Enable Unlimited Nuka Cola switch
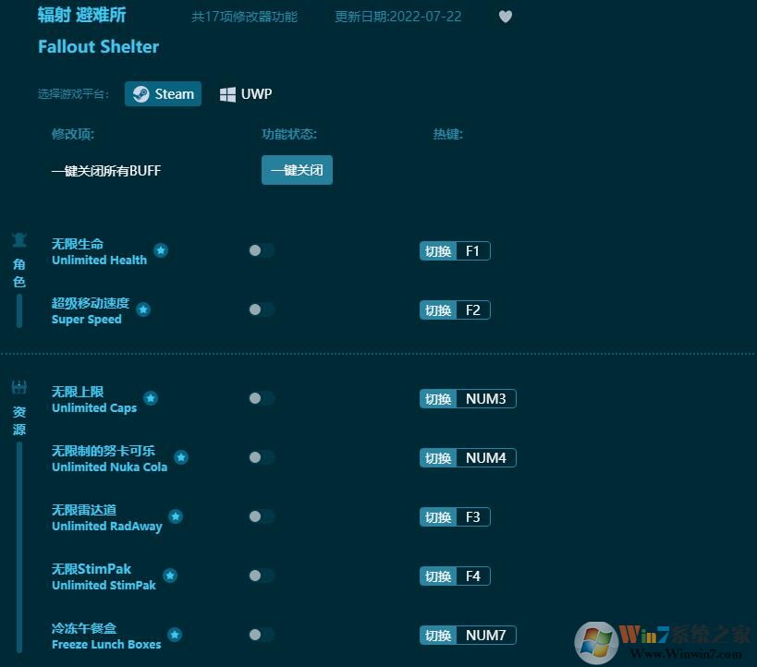757x667 pixels. click(262, 457)
